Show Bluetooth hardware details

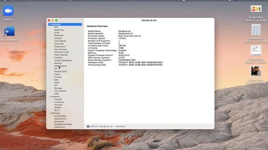[59, 35]
